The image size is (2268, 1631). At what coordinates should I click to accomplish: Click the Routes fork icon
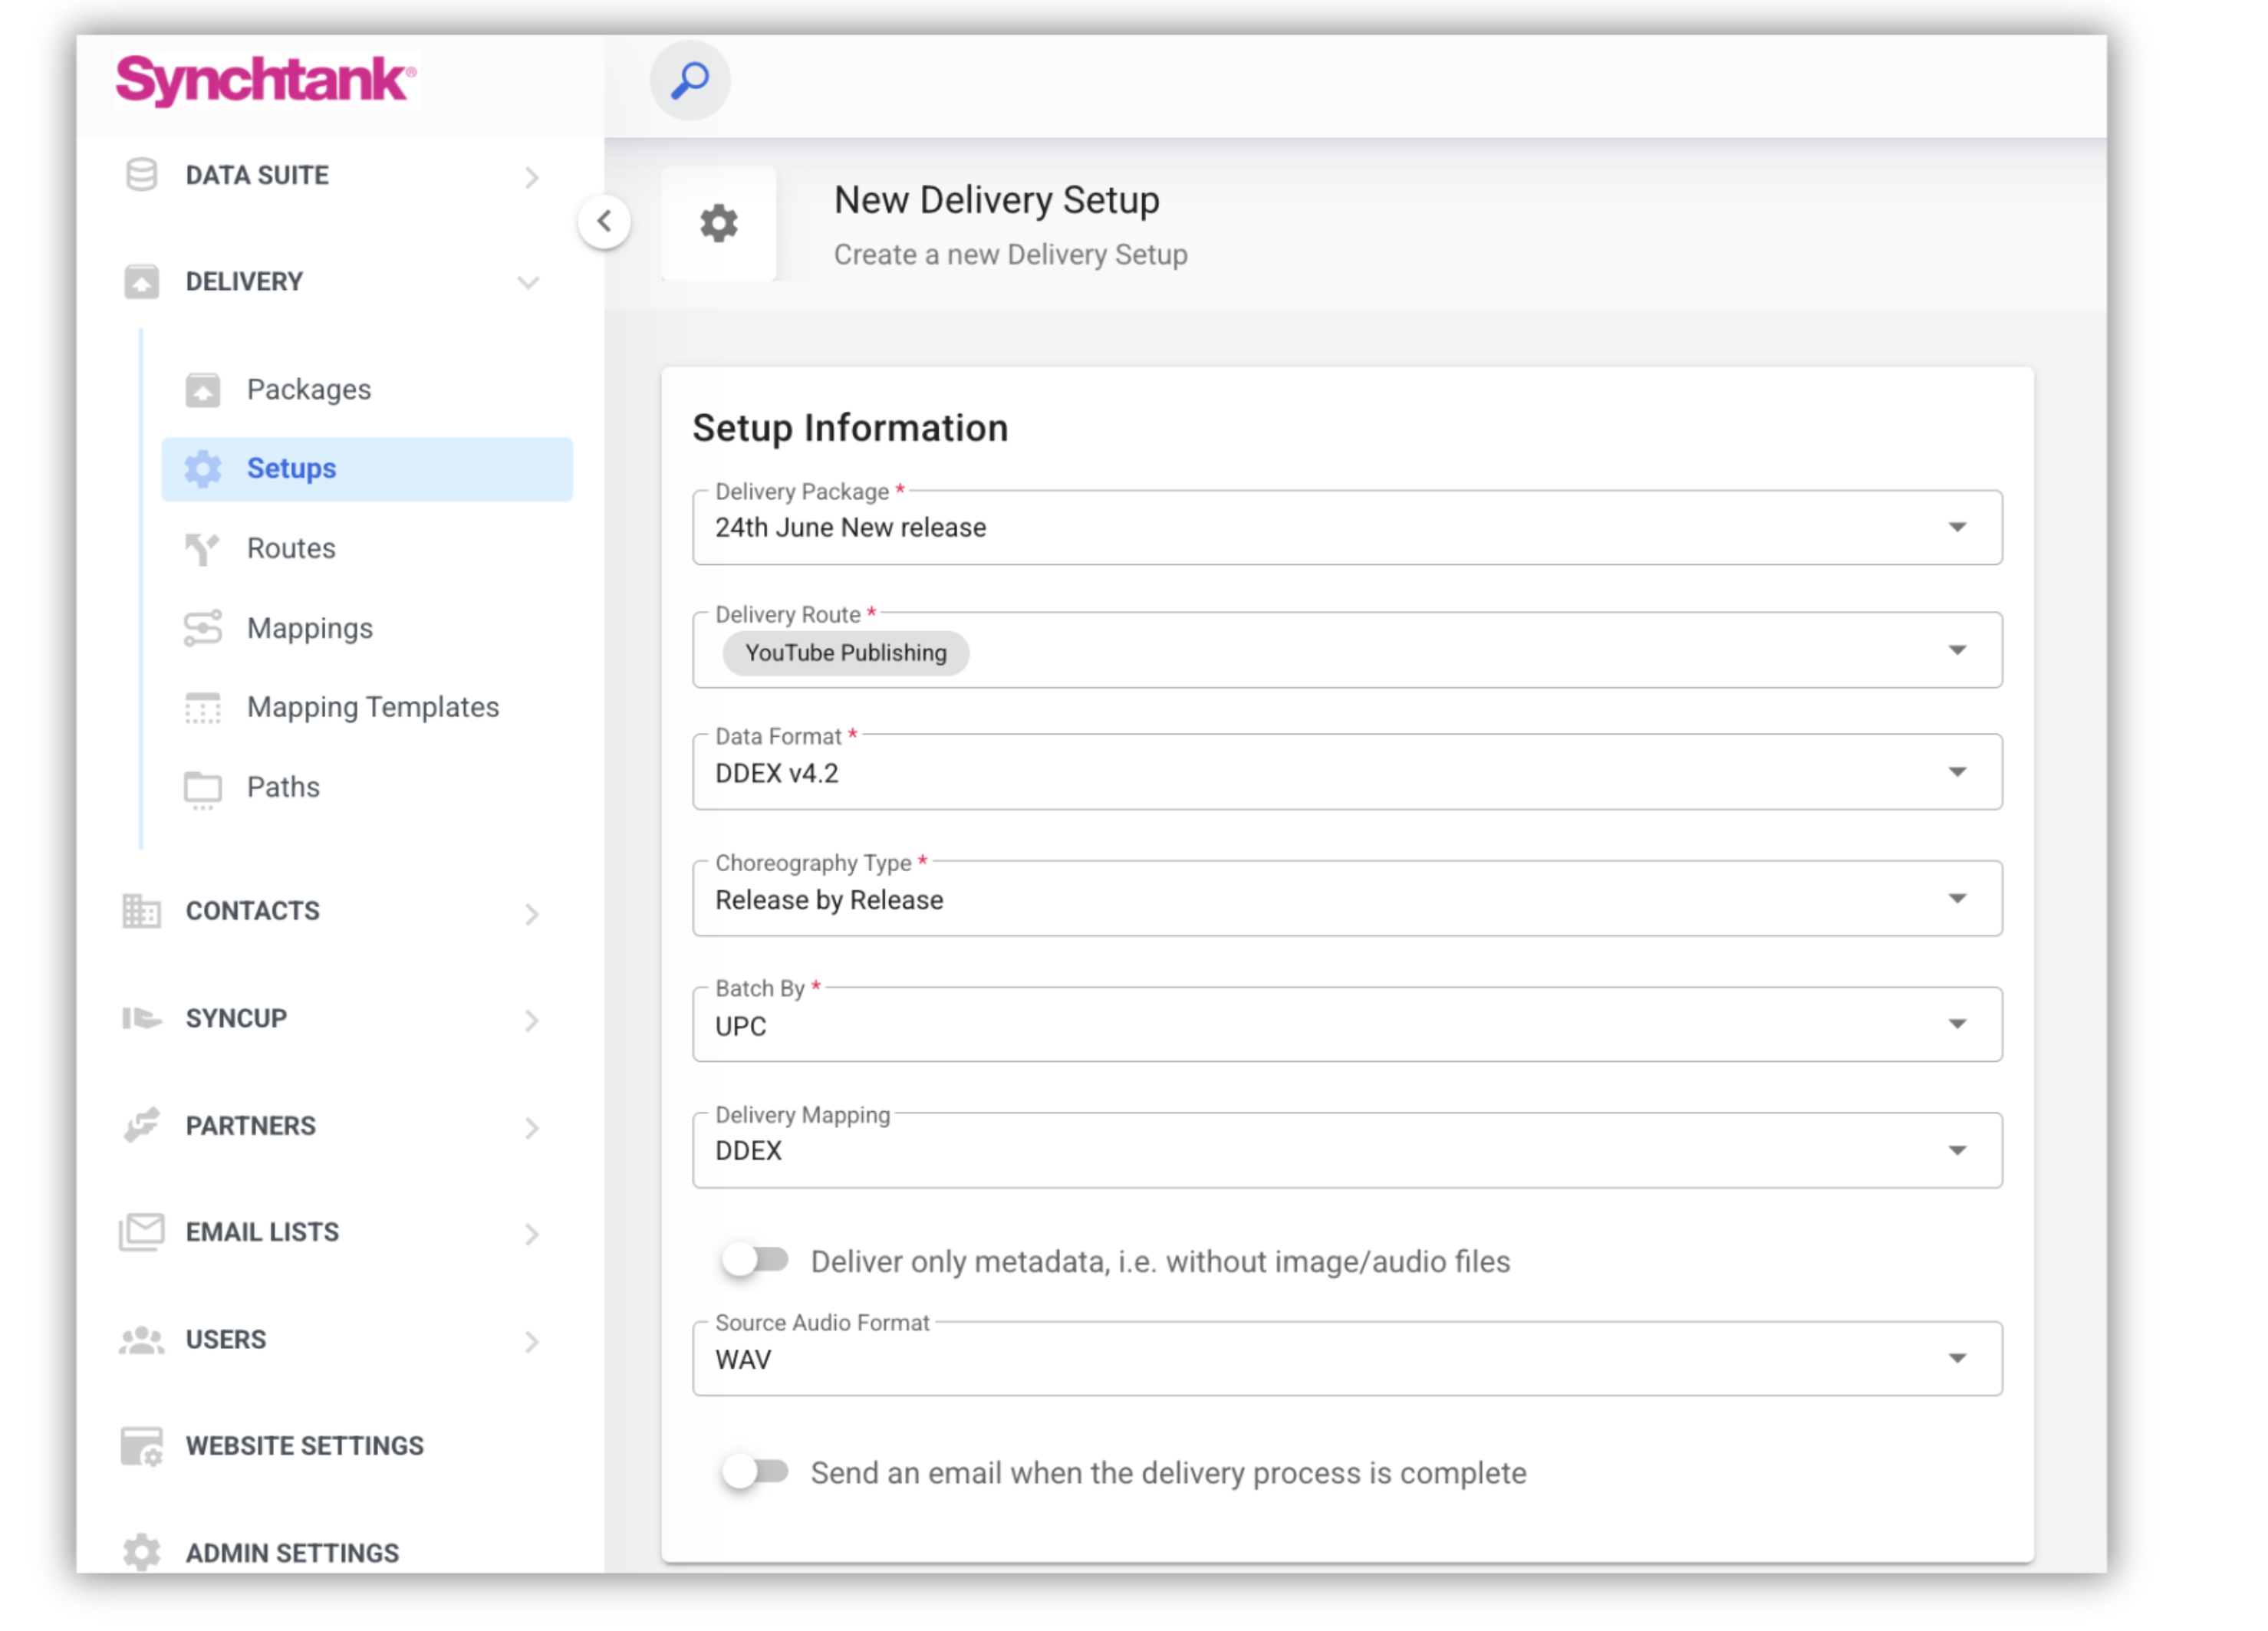coord(203,549)
